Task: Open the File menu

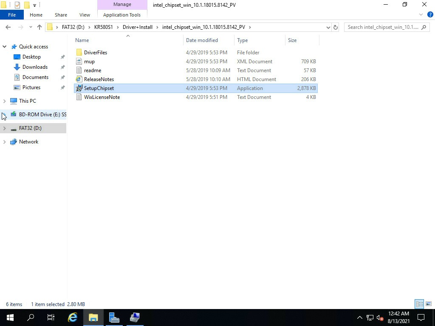Action: click(12, 15)
